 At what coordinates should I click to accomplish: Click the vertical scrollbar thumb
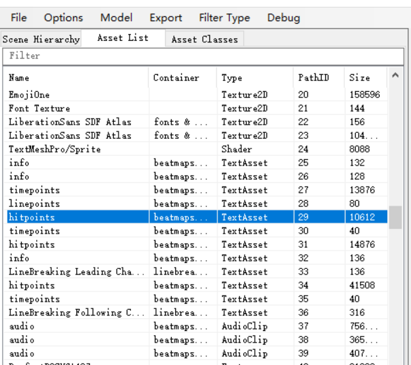click(395, 217)
